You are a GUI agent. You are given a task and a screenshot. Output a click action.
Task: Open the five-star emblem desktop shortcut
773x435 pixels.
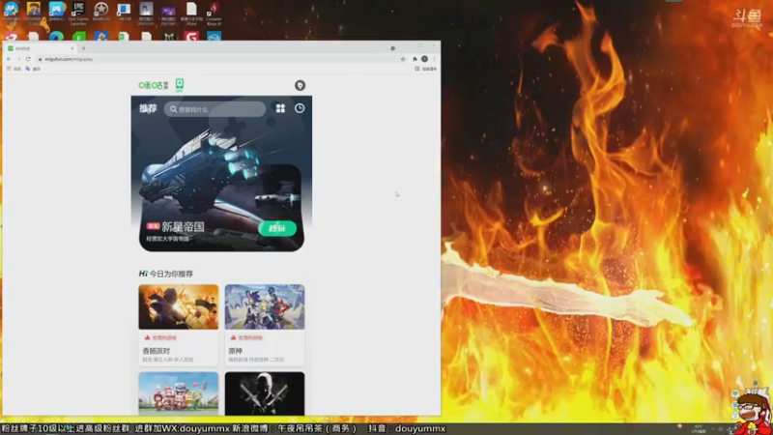click(101, 13)
